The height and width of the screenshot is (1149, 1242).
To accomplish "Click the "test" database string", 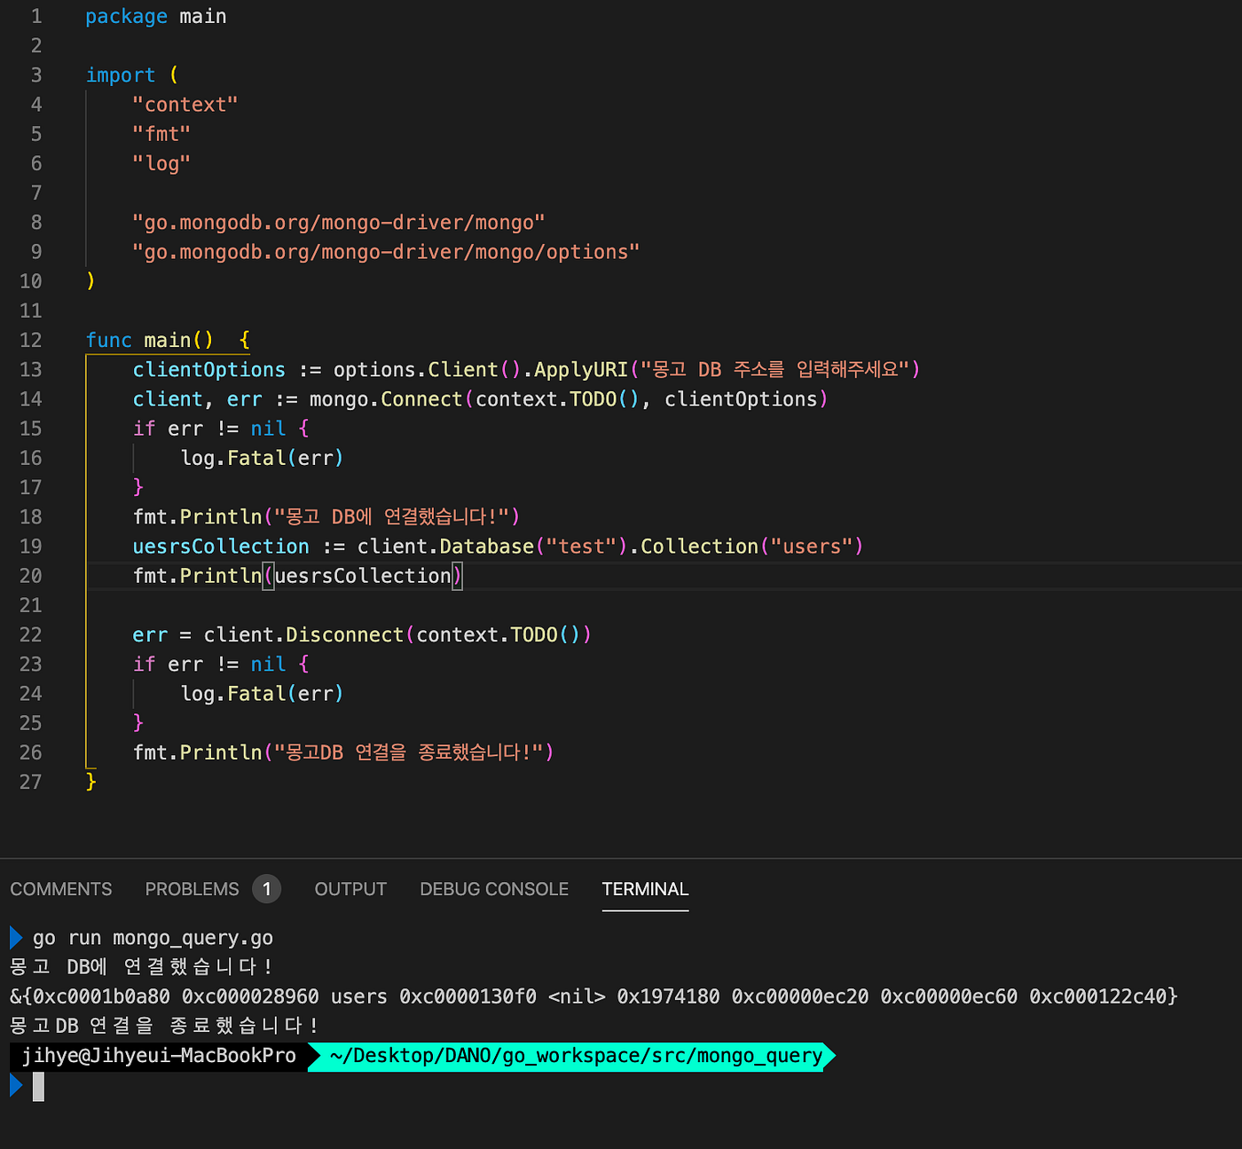I will pyautogui.click(x=581, y=547).
